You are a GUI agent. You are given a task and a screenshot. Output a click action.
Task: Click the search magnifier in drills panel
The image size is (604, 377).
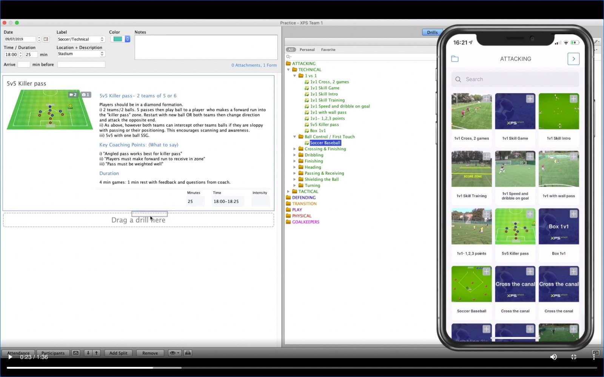pos(289,57)
